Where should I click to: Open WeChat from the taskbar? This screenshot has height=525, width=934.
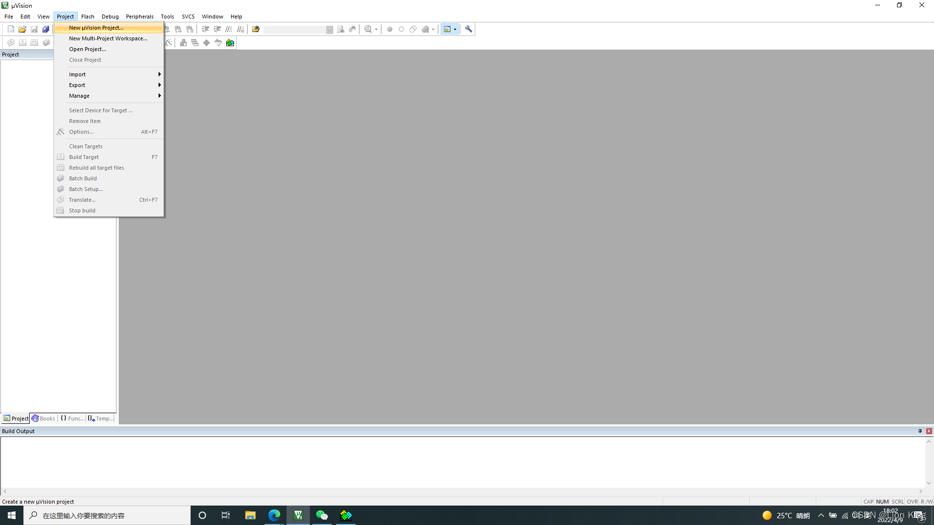click(322, 515)
